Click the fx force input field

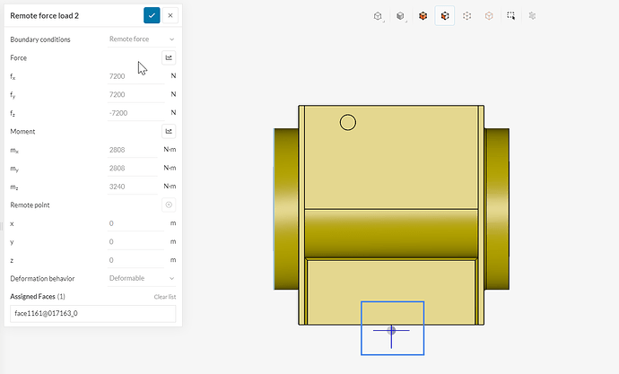coord(135,76)
